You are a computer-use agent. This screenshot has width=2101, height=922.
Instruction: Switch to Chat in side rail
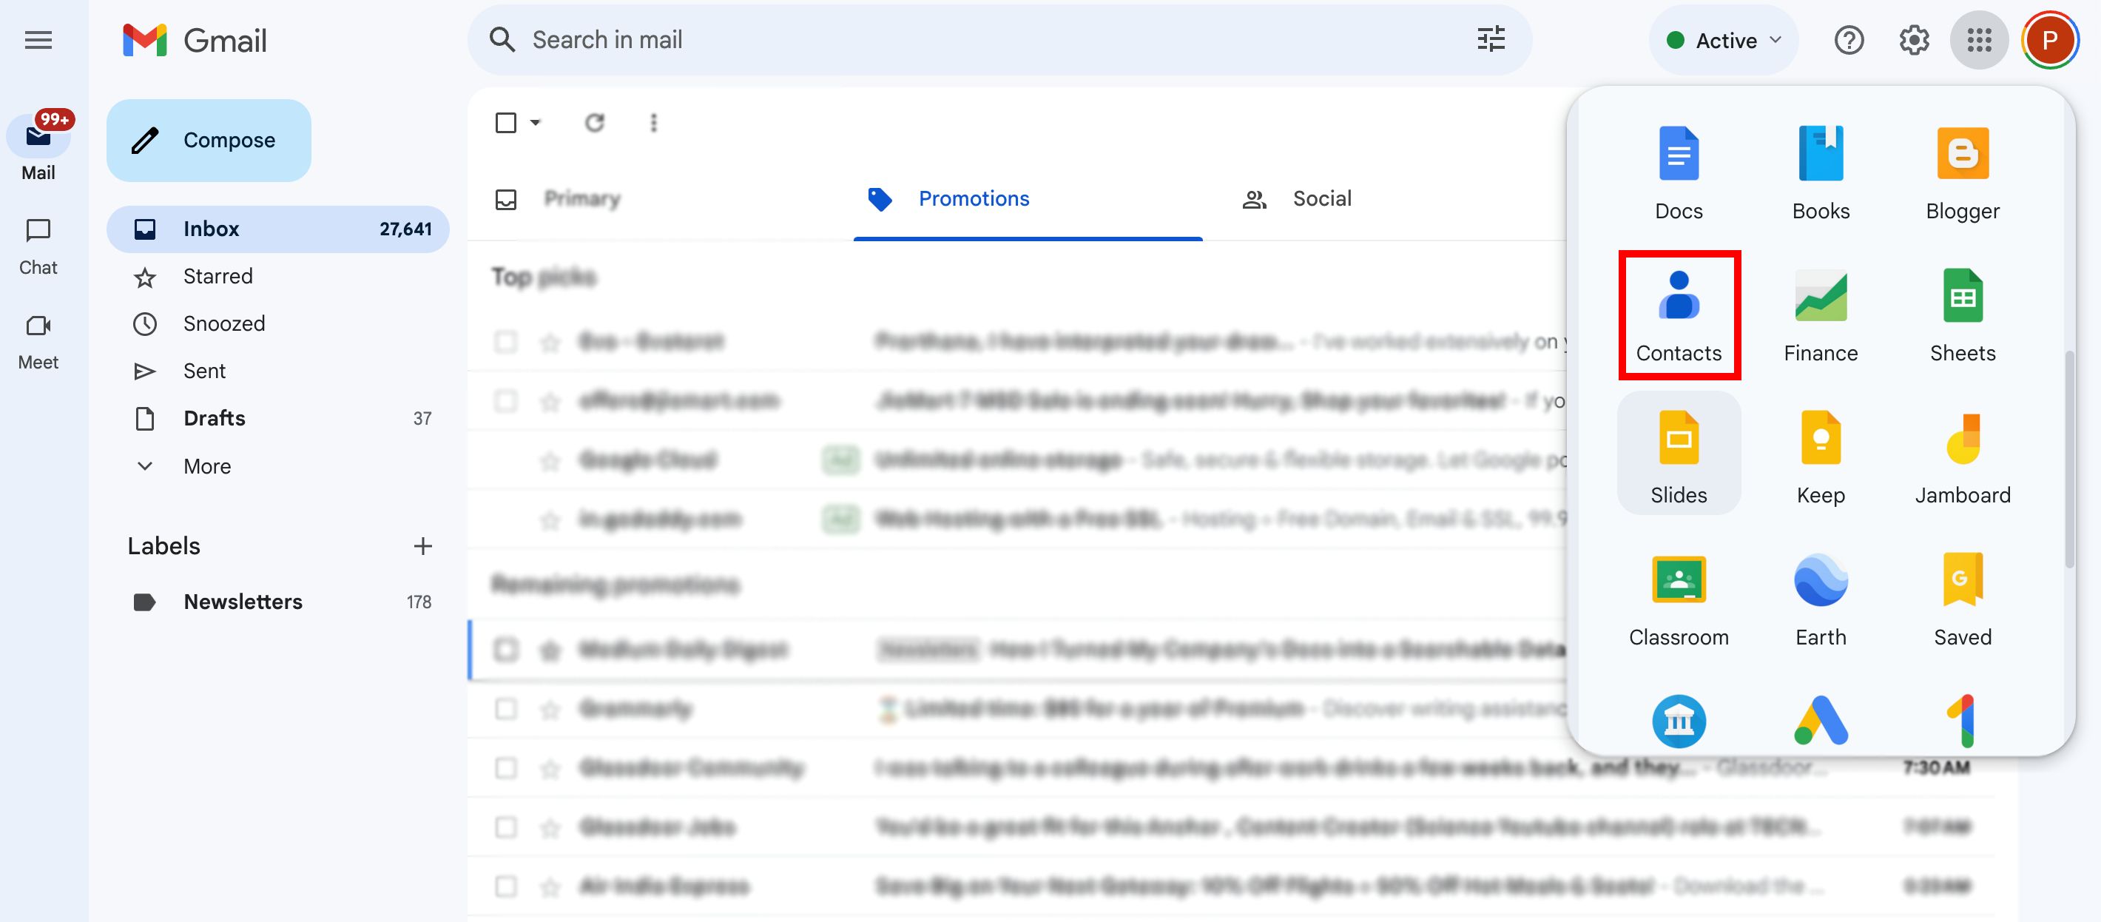click(x=38, y=246)
